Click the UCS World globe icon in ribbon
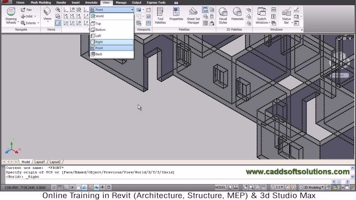The image size is (356, 200). click(x=79, y=10)
